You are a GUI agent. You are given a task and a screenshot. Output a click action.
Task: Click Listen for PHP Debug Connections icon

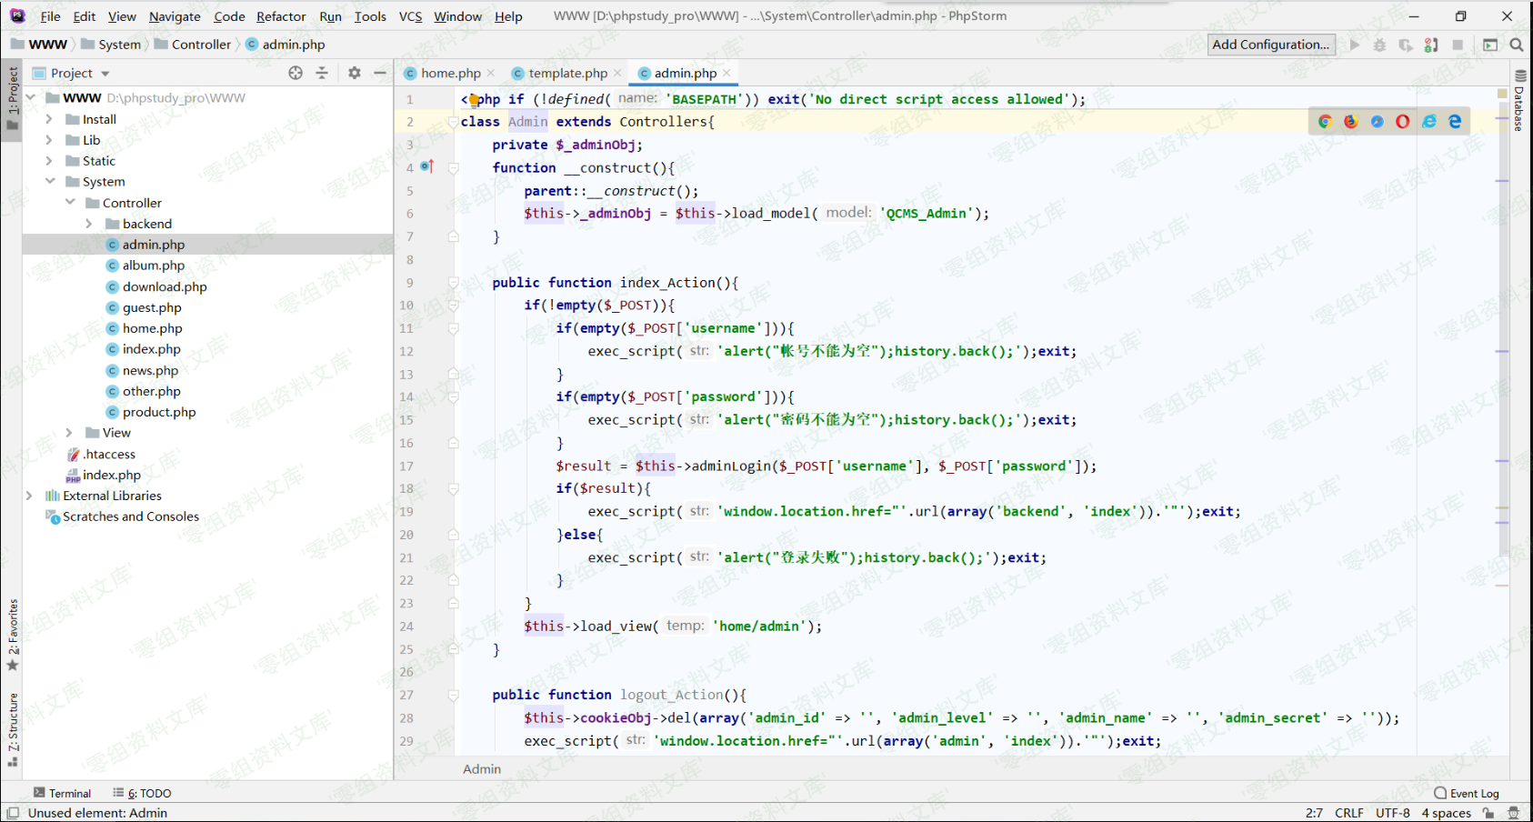click(x=1431, y=45)
